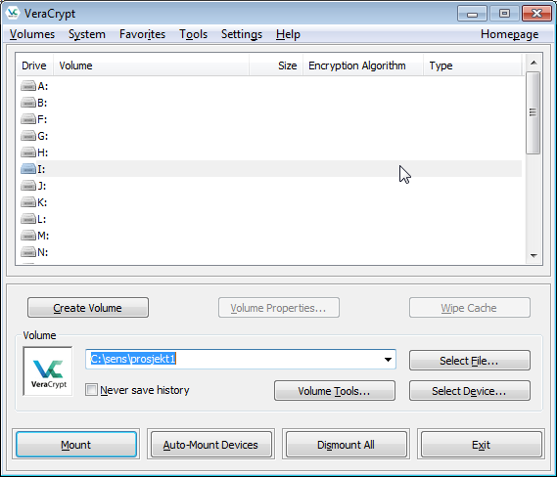Open the Favorites menu

[143, 34]
